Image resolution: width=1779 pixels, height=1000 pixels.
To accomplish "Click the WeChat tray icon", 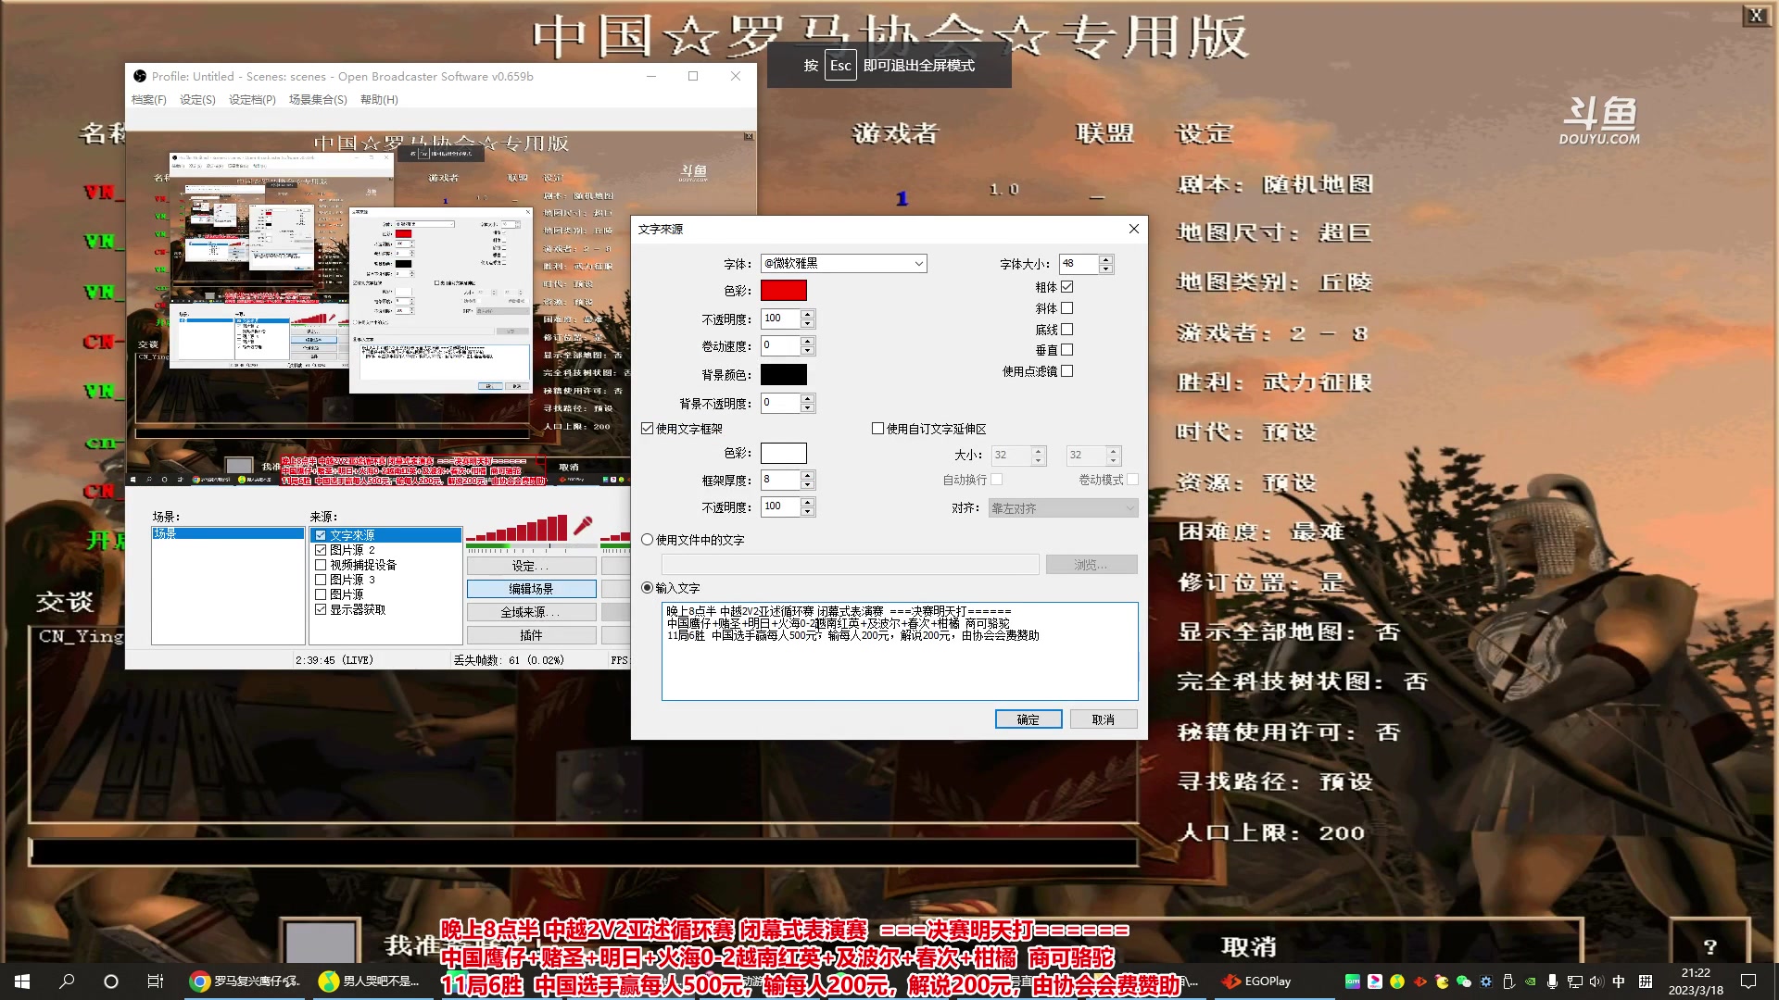I will tap(1464, 981).
